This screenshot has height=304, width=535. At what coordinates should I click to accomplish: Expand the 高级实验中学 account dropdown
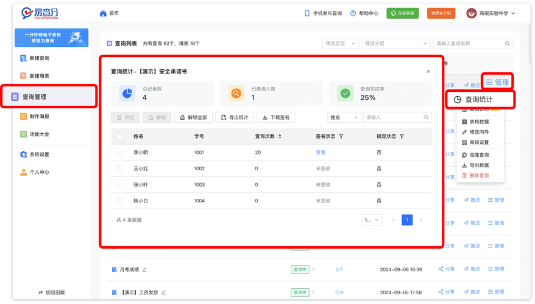[497, 13]
